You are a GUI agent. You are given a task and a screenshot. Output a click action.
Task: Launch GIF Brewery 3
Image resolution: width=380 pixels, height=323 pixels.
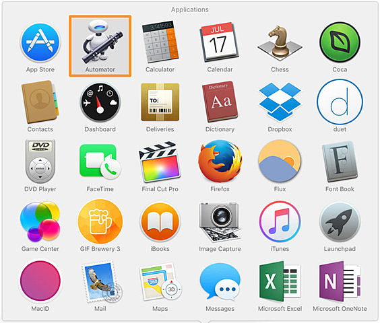coord(100,221)
